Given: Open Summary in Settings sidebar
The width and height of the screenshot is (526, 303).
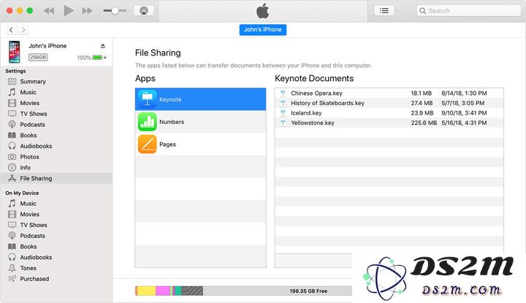Looking at the screenshot, I should coord(33,82).
